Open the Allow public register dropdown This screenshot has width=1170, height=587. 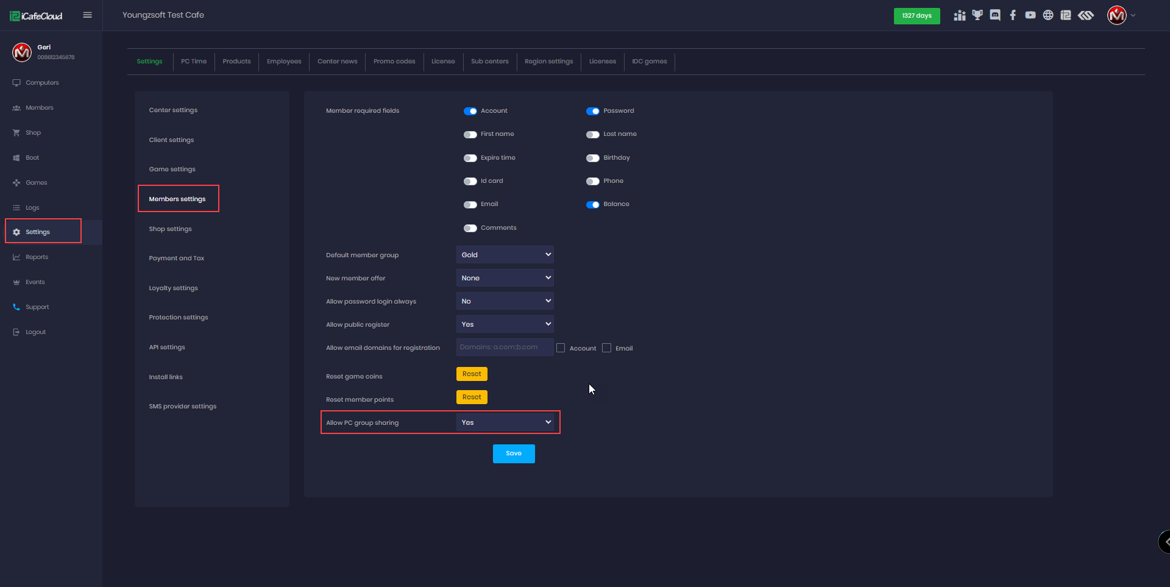[x=505, y=324]
